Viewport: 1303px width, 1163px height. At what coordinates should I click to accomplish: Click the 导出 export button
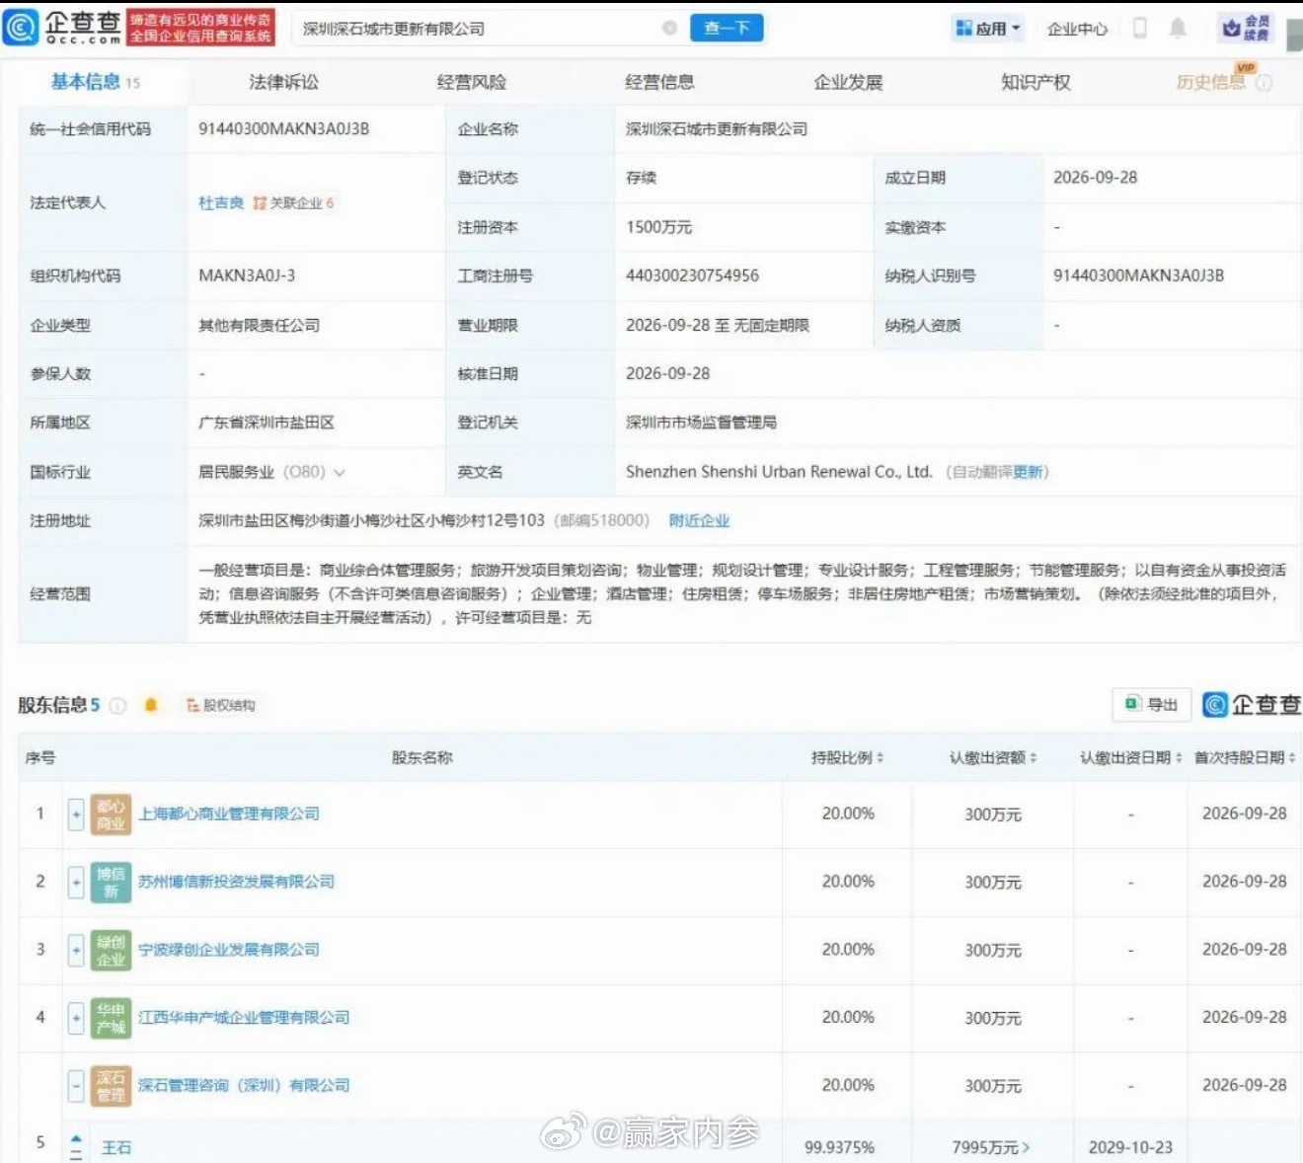pyautogui.click(x=1152, y=704)
